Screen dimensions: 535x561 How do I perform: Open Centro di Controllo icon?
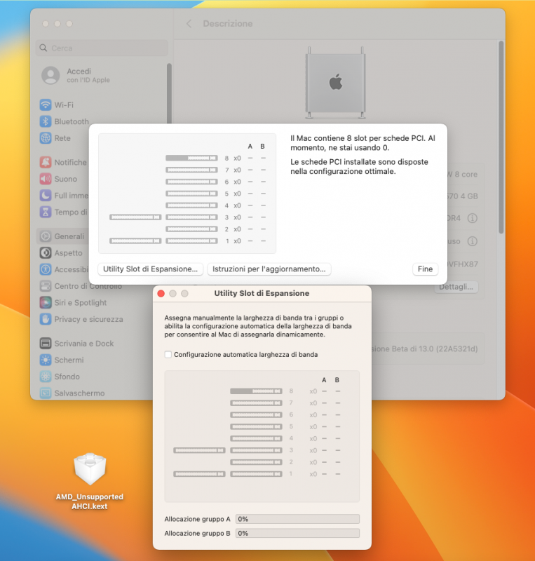[x=46, y=286]
